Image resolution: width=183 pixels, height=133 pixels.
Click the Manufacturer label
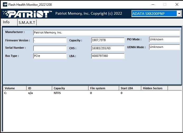[15, 32]
